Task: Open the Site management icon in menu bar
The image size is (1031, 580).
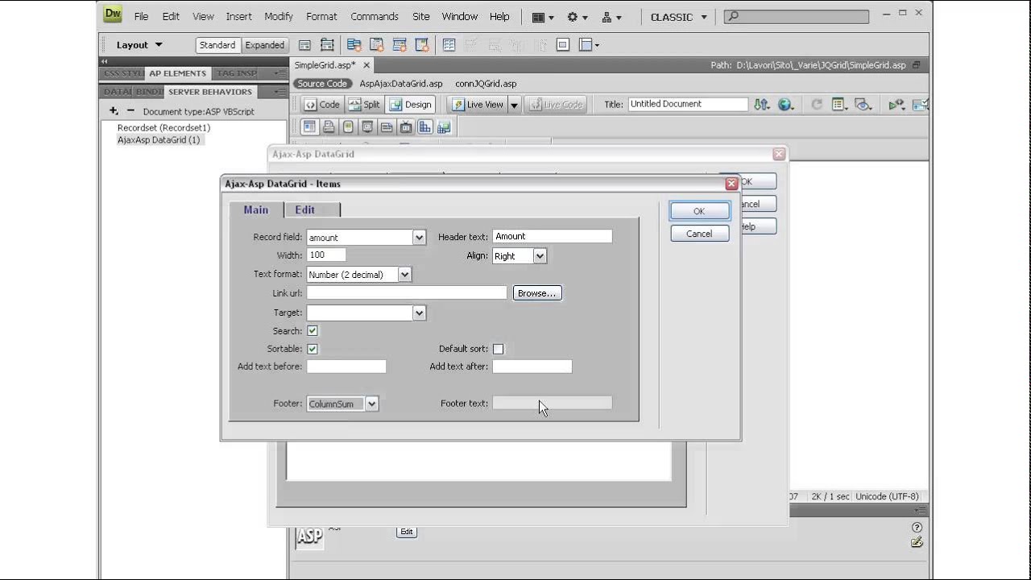Action: tap(612, 16)
